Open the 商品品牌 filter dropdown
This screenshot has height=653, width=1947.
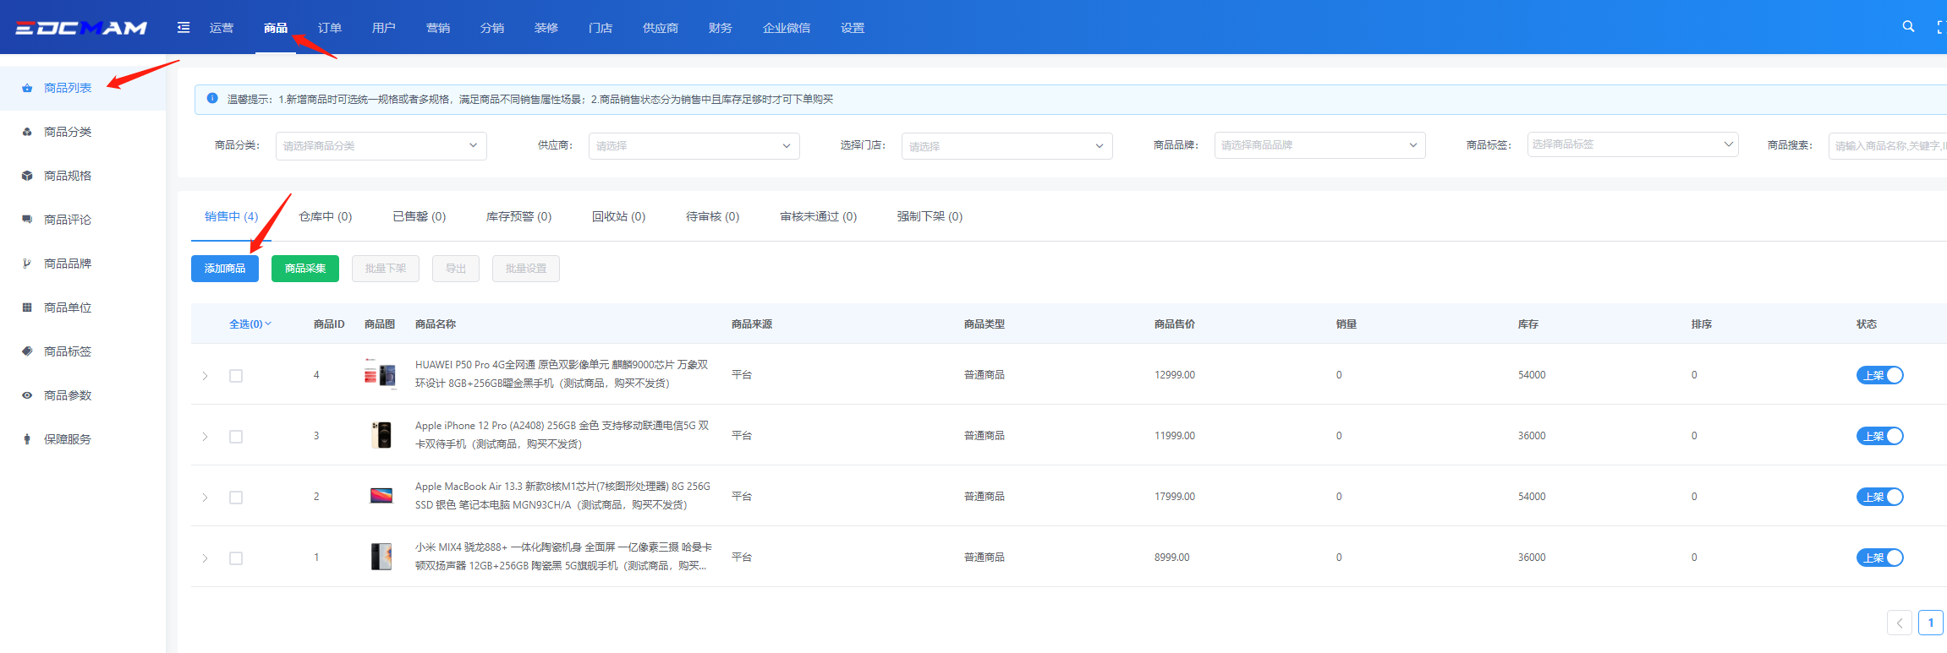click(x=1319, y=145)
